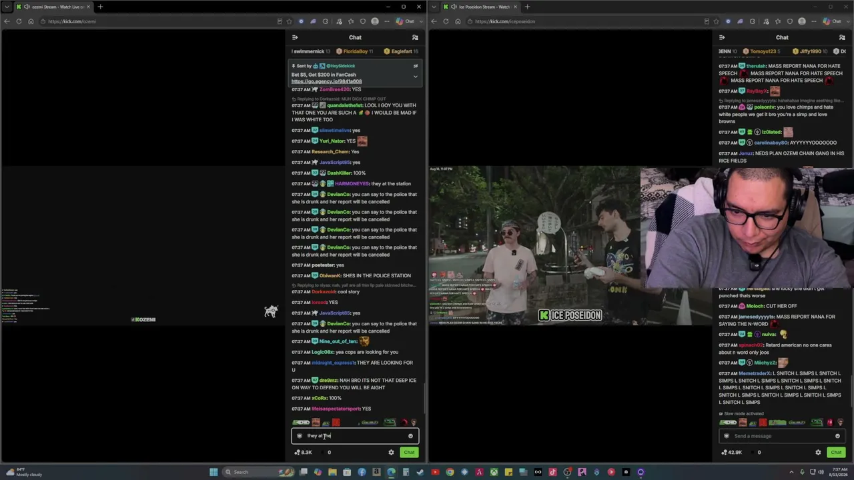The height and width of the screenshot is (480, 854).
Task: Open chat settings gear in Ice Poseidon window
Action: click(818, 452)
